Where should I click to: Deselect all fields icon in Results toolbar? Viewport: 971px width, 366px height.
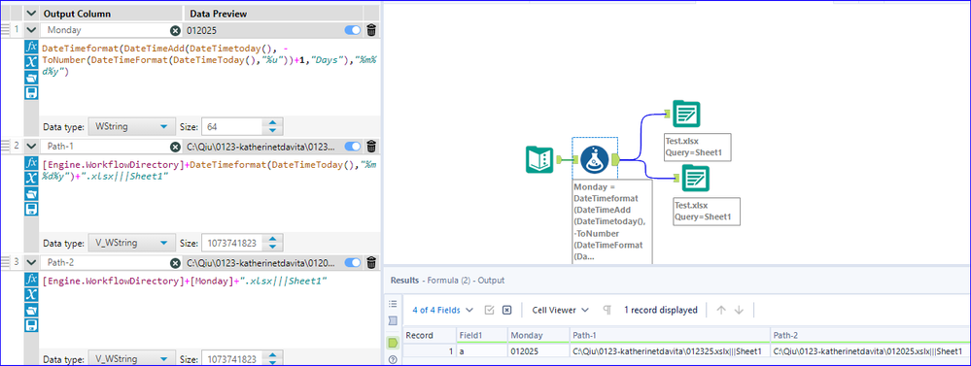pyautogui.click(x=506, y=310)
